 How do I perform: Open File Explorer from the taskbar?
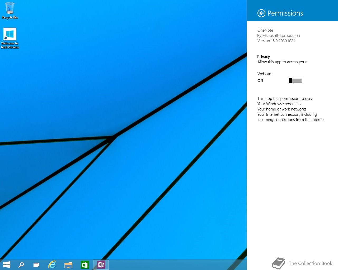tap(68, 265)
